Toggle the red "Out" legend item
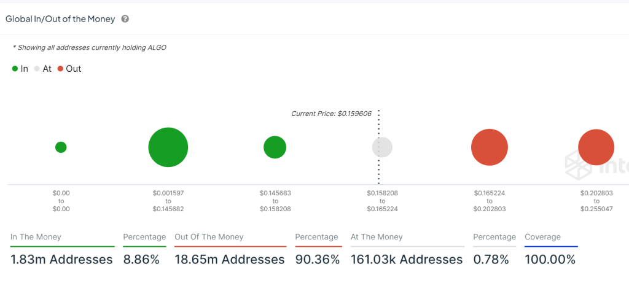This screenshot has width=629, height=283. click(69, 69)
